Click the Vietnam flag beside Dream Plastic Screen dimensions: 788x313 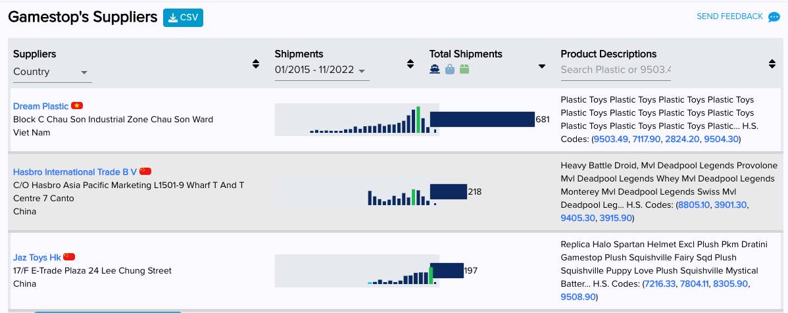click(x=77, y=106)
